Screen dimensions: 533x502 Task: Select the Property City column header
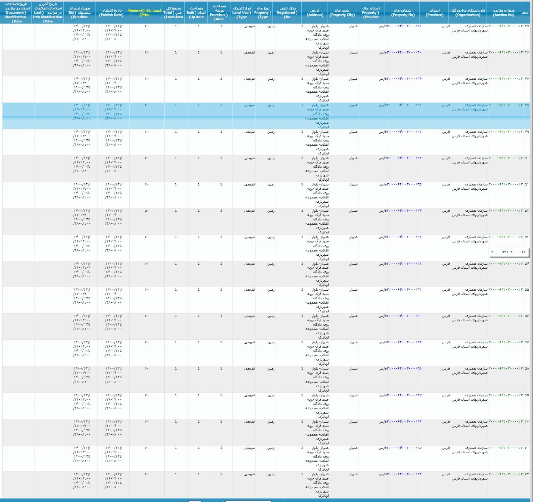342,13
